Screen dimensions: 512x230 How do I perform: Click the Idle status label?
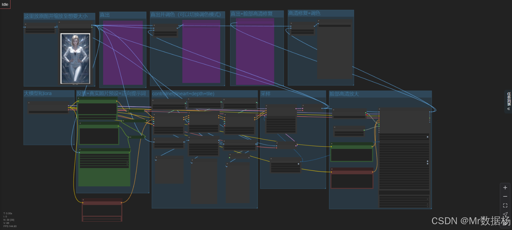5,4
